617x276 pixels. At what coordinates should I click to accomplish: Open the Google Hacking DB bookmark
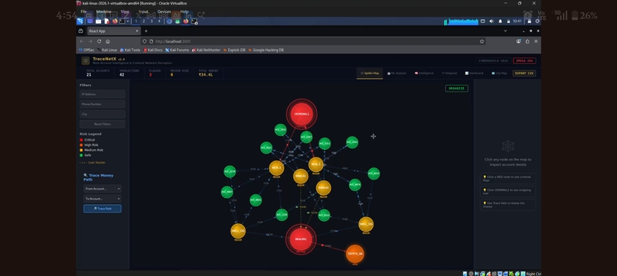266,50
